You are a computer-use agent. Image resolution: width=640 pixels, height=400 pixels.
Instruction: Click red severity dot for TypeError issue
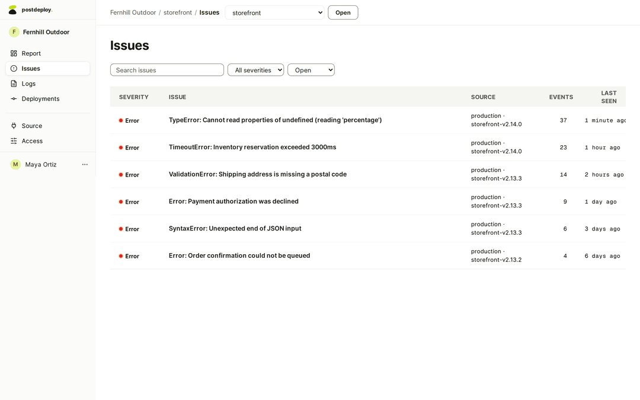tap(121, 120)
